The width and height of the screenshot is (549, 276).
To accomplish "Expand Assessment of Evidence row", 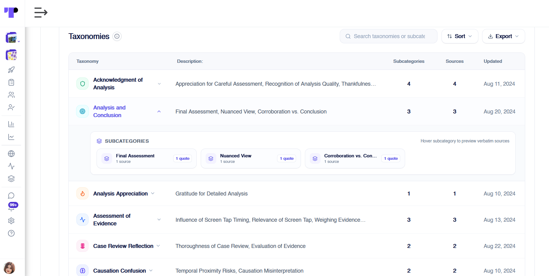I will click(x=159, y=220).
